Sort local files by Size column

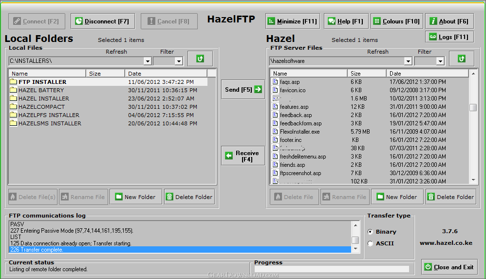[105, 74]
